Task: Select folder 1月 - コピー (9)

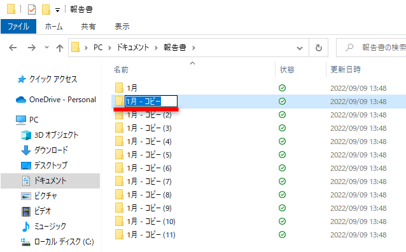Action: tap(149, 208)
